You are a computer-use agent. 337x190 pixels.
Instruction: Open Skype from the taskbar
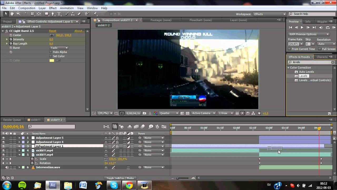(x=114, y=185)
